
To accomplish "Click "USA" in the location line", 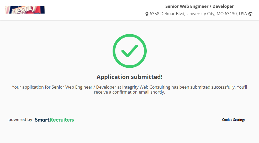I will point(243,14).
